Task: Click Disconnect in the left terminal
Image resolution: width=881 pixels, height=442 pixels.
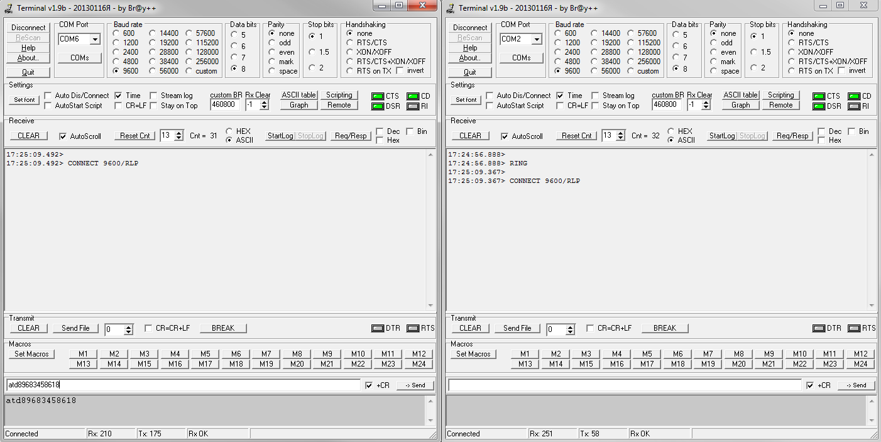Action: click(x=29, y=28)
